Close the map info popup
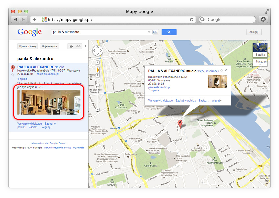279x198 pixels. point(226,70)
